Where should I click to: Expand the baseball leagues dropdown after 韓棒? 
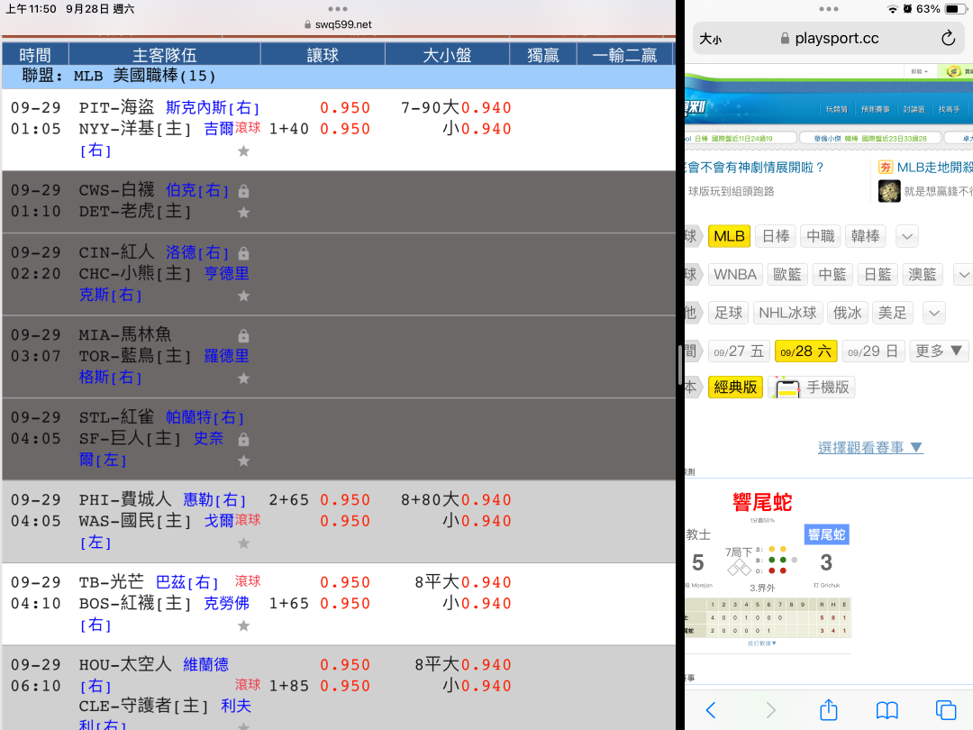[x=907, y=236]
